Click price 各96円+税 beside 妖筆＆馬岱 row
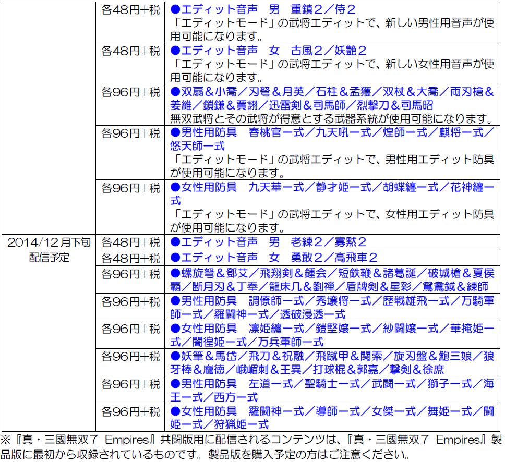Screen dimensions: 505x462 point(130,356)
